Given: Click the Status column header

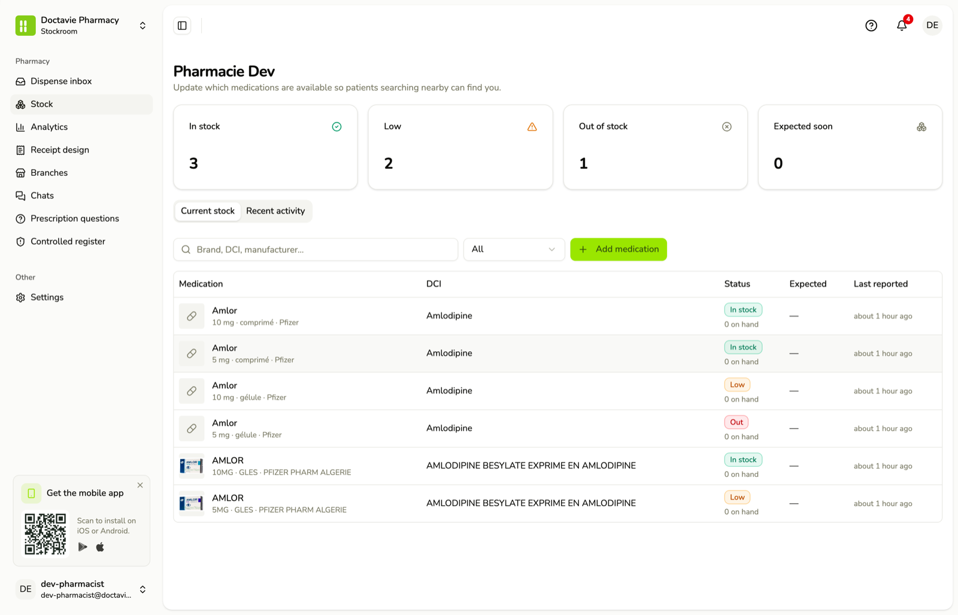Looking at the screenshot, I should tap(737, 284).
